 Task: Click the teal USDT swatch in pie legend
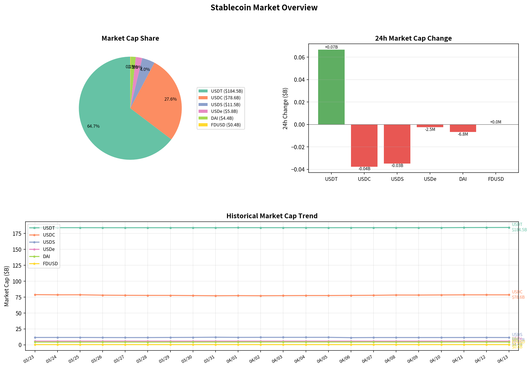point(203,91)
